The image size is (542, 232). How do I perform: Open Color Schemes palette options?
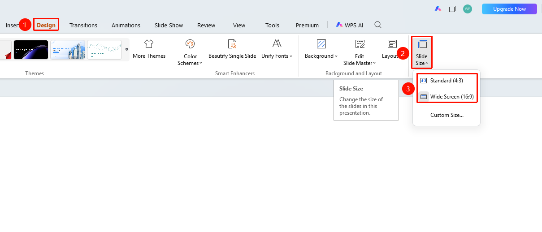click(x=190, y=52)
